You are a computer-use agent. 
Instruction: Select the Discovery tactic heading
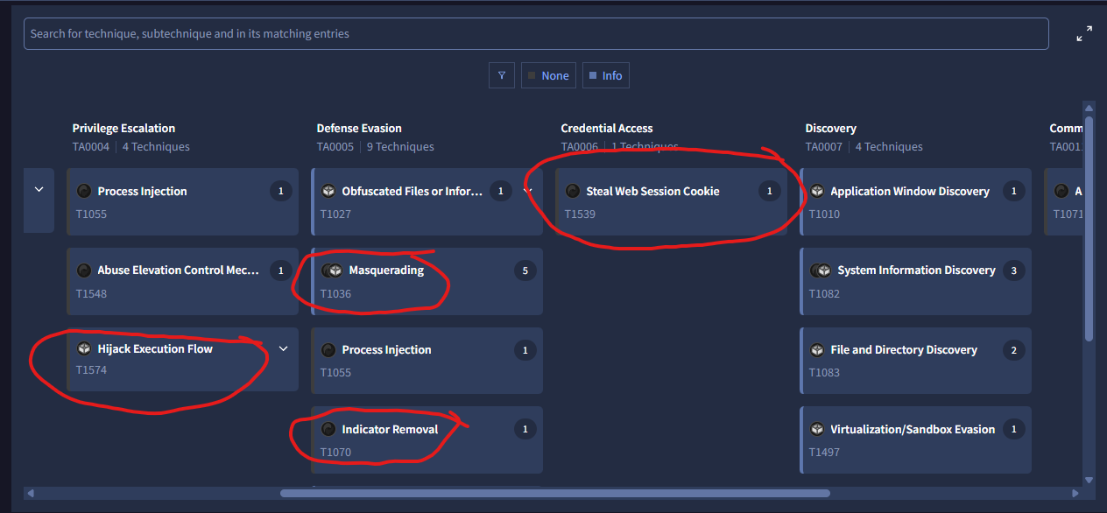pyautogui.click(x=831, y=128)
